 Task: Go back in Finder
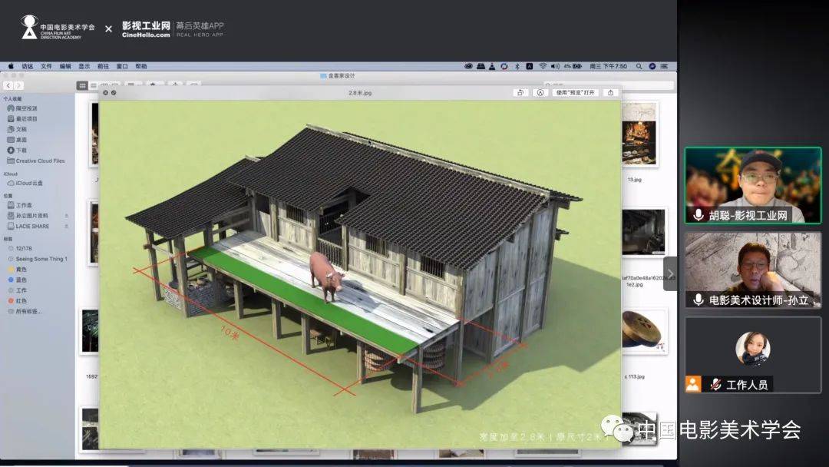coord(8,85)
